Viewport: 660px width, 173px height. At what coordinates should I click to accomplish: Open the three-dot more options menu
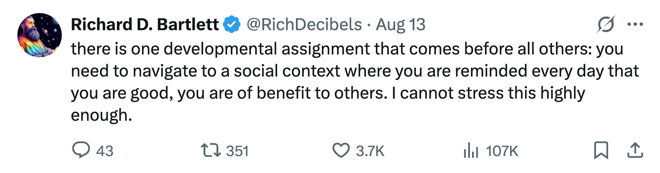pos(635,24)
